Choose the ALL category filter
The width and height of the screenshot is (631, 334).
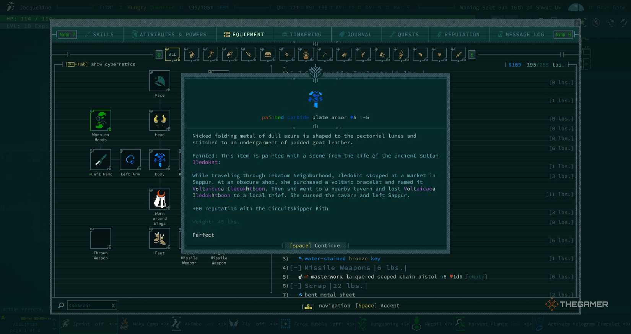(172, 55)
